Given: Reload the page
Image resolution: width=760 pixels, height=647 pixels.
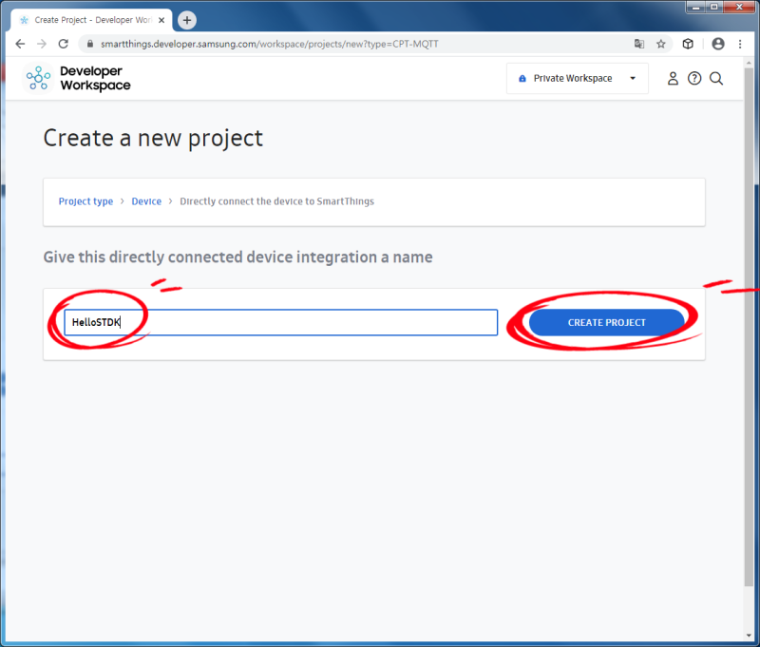Looking at the screenshot, I should 63,43.
